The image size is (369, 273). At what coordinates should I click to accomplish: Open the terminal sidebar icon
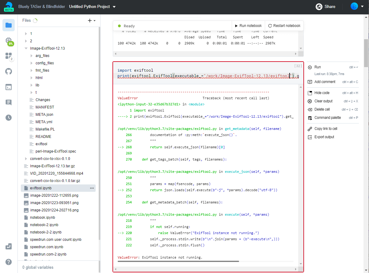click(9, 87)
